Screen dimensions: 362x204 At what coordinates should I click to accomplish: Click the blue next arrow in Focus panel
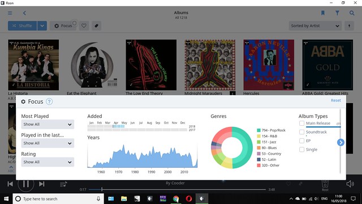click(341, 142)
